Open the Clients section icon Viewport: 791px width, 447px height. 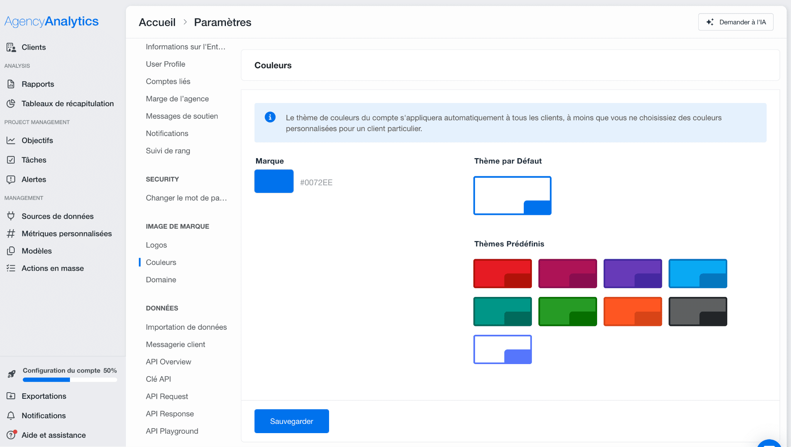[11, 47]
